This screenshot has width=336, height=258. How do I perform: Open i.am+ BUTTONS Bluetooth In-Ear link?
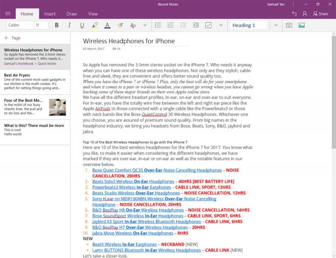tap(147, 250)
